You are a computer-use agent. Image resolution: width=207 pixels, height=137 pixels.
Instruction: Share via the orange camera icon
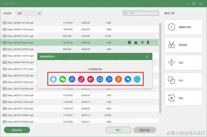pyautogui.click(x=119, y=79)
